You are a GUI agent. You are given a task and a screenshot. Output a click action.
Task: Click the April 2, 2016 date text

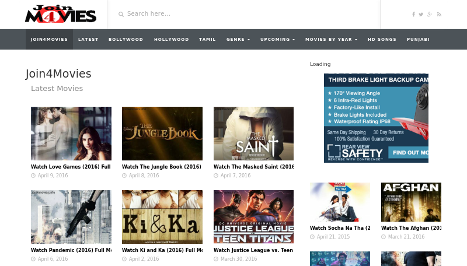click(144, 259)
